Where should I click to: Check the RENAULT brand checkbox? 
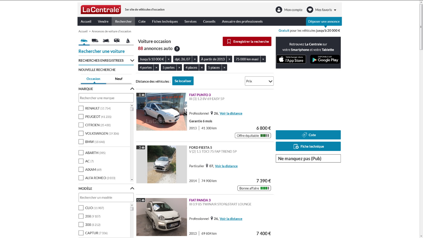pyautogui.click(x=81, y=108)
